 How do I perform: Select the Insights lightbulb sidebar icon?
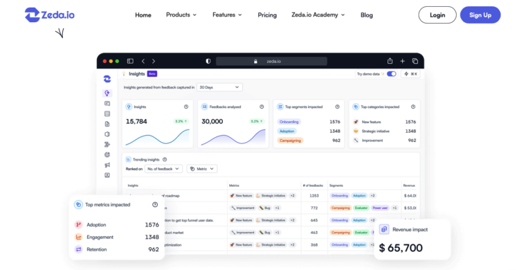[x=107, y=93]
